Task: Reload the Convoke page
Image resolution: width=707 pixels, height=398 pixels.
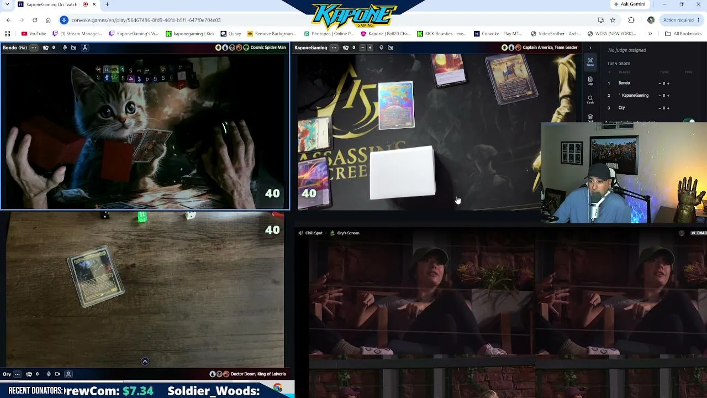Action: tap(35, 20)
